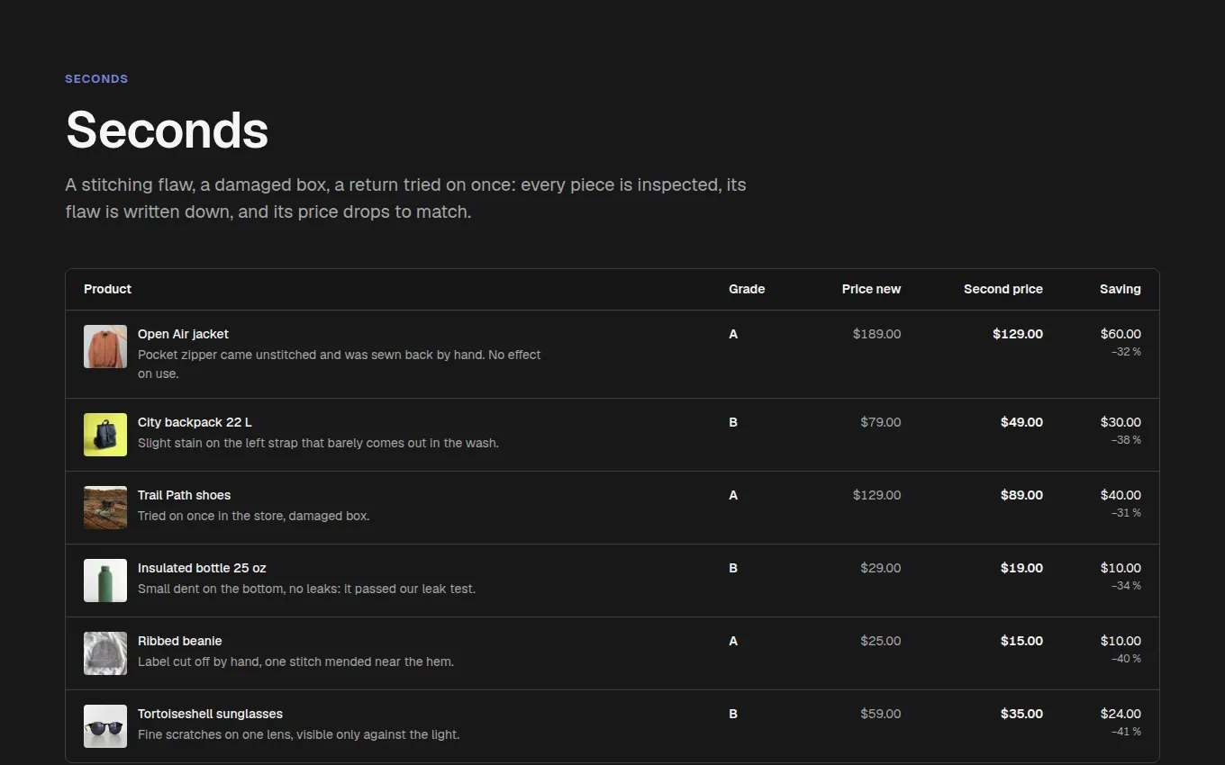The width and height of the screenshot is (1225, 765).
Task: Click the small SECONDS label above the heading
Action: pyautogui.click(x=96, y=79)
